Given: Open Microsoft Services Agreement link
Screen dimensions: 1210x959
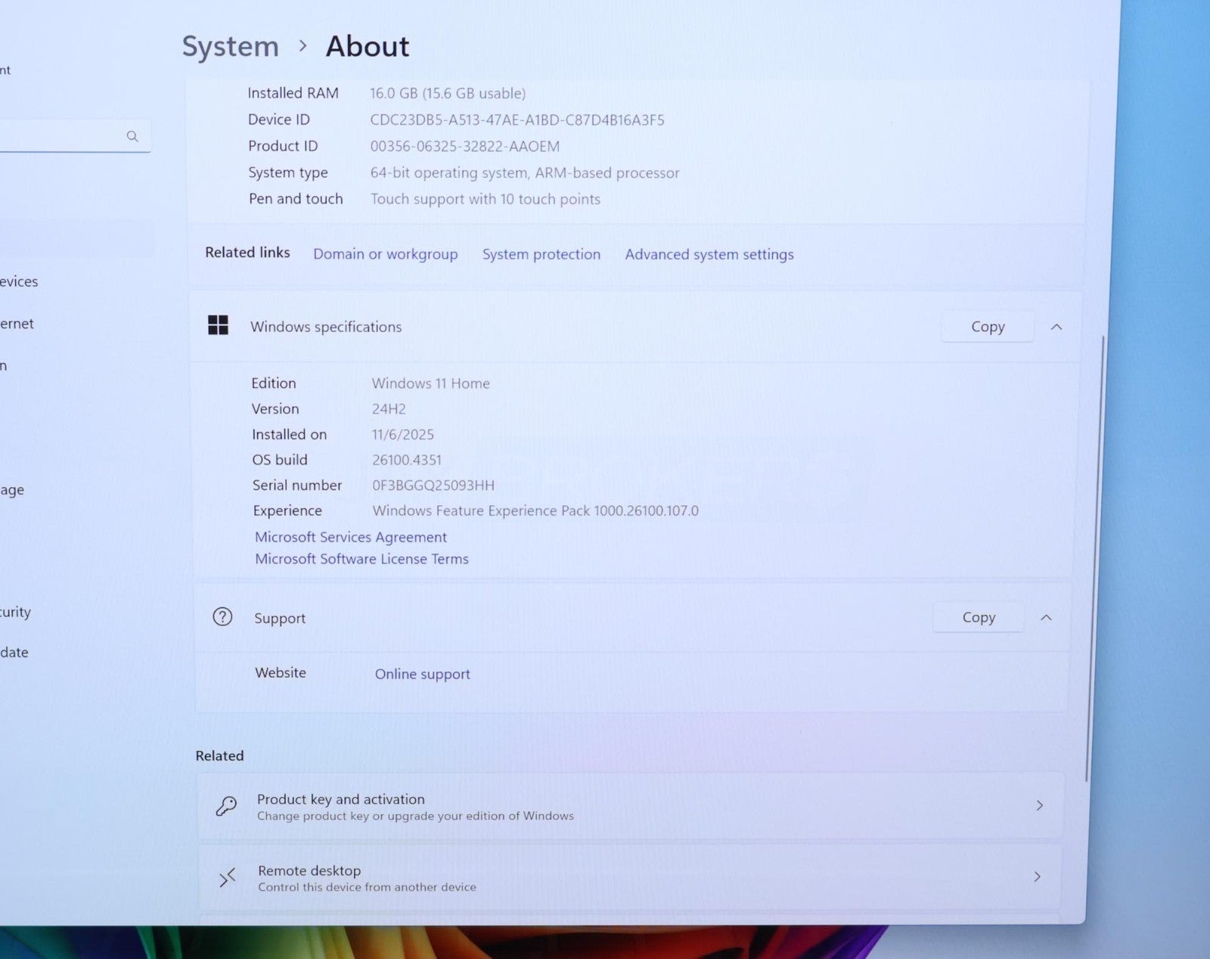Looking at the screenshot, I should [x=350, y=537].
